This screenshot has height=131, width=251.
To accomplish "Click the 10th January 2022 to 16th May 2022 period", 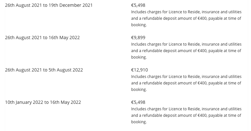I will click(43, 102).
